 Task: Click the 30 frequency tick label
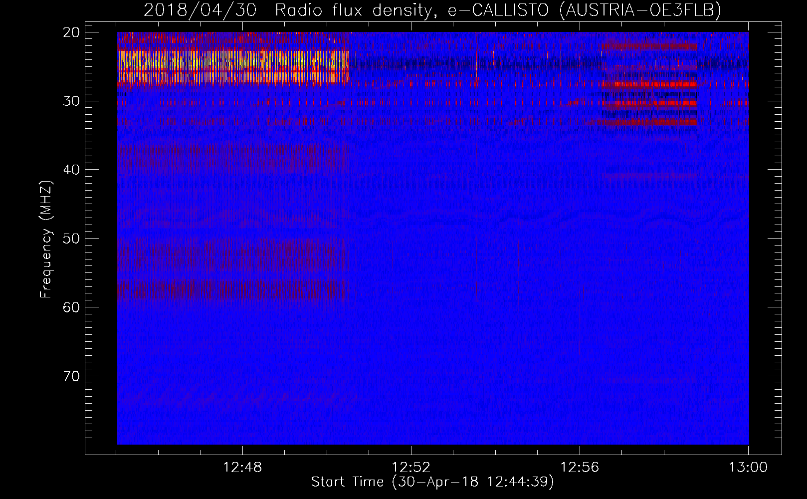point(72,101)
